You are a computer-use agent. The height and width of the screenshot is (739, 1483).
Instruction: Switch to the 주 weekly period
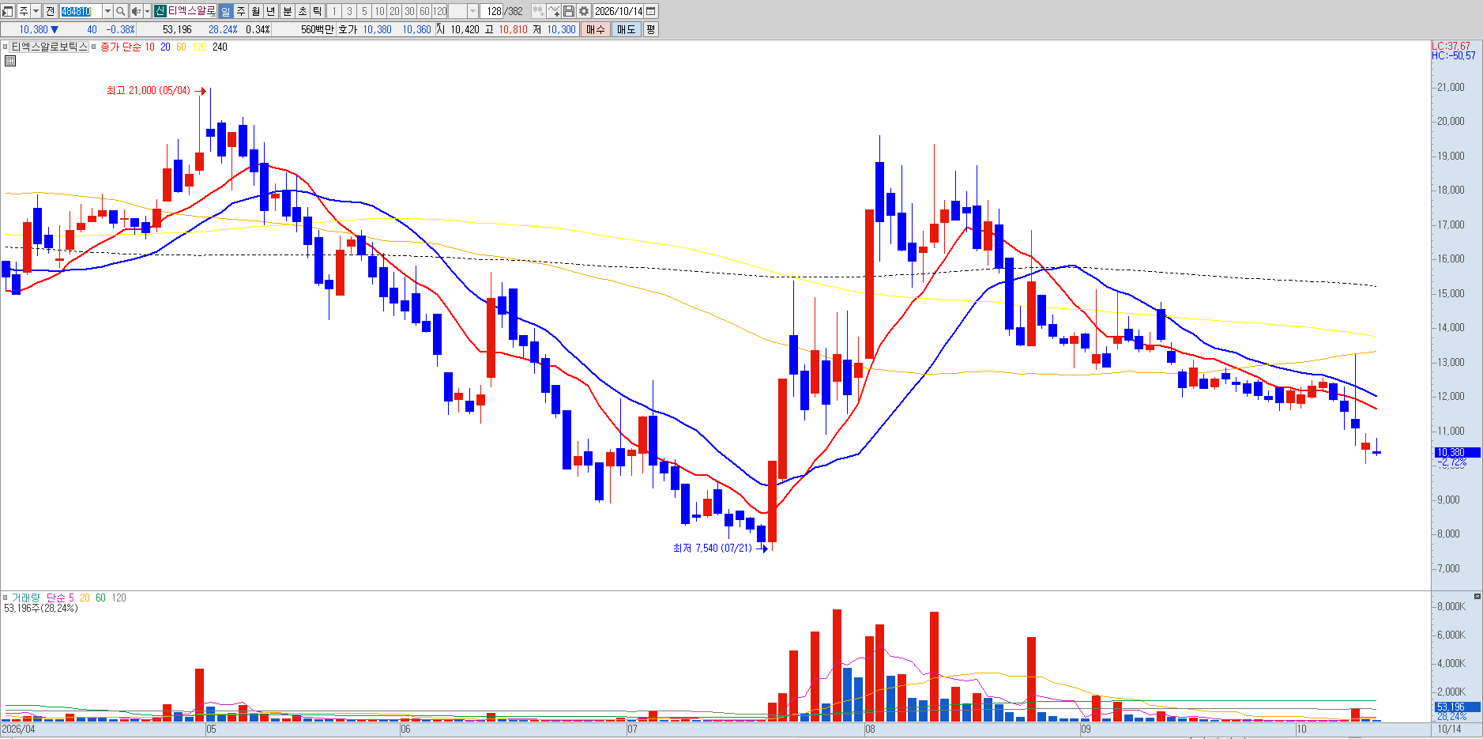(x=241, y=11)
